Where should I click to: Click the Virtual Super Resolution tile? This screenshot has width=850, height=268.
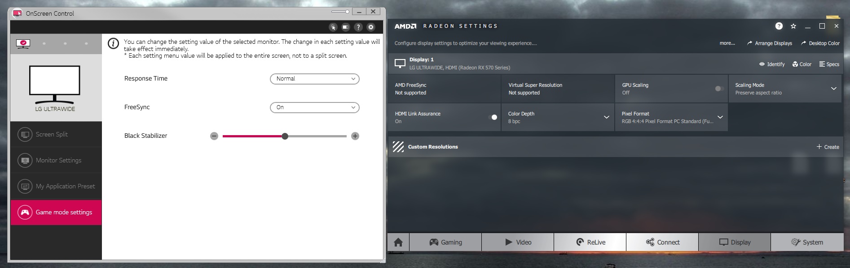point(558,89)
